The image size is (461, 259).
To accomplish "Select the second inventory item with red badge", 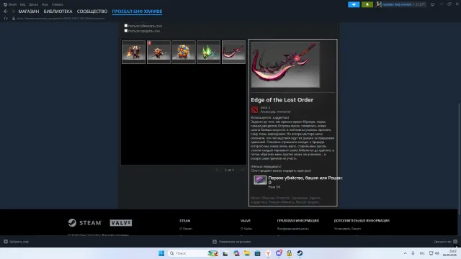I will [158, 52].
